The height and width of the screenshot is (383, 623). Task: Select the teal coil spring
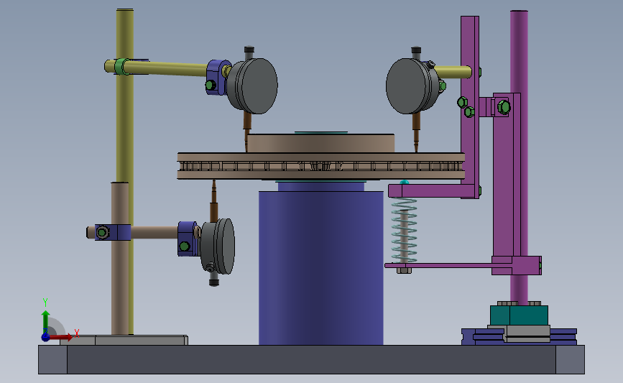404,231
